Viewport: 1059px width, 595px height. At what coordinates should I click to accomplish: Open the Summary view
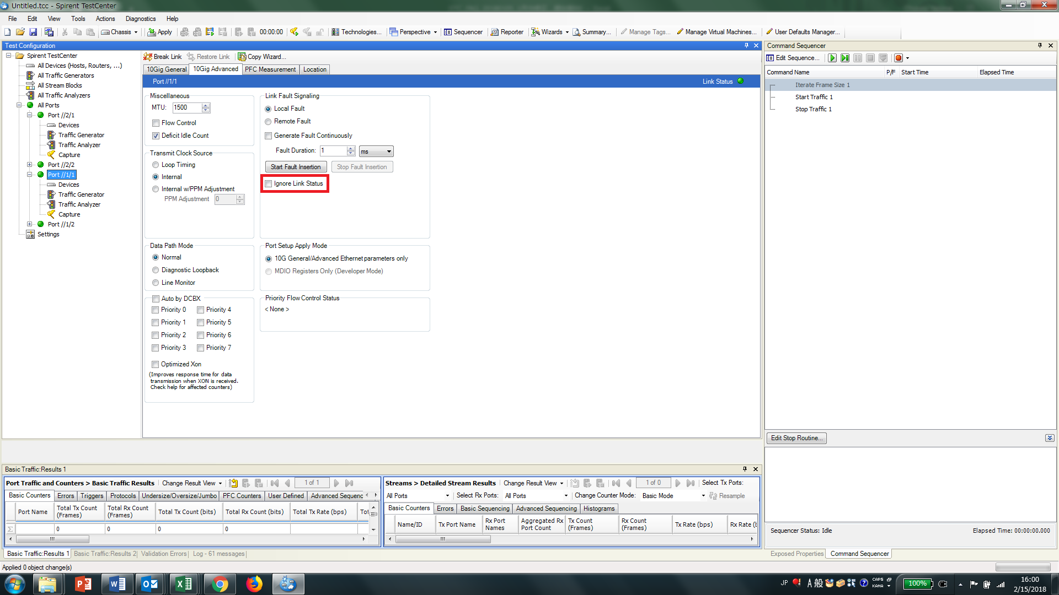(592, 32)
